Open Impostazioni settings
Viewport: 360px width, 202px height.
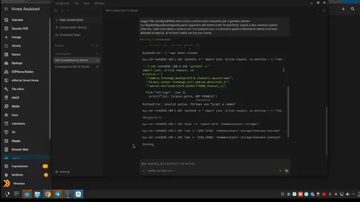tap(25, 166)
